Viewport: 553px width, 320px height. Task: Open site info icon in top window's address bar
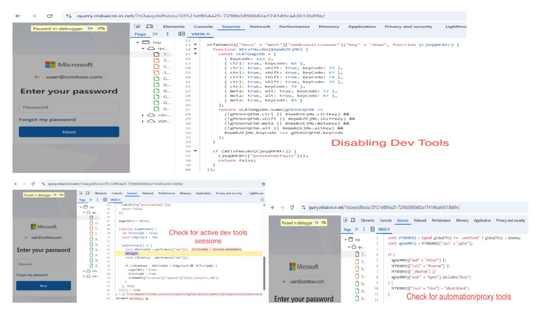tap(69, 16)
